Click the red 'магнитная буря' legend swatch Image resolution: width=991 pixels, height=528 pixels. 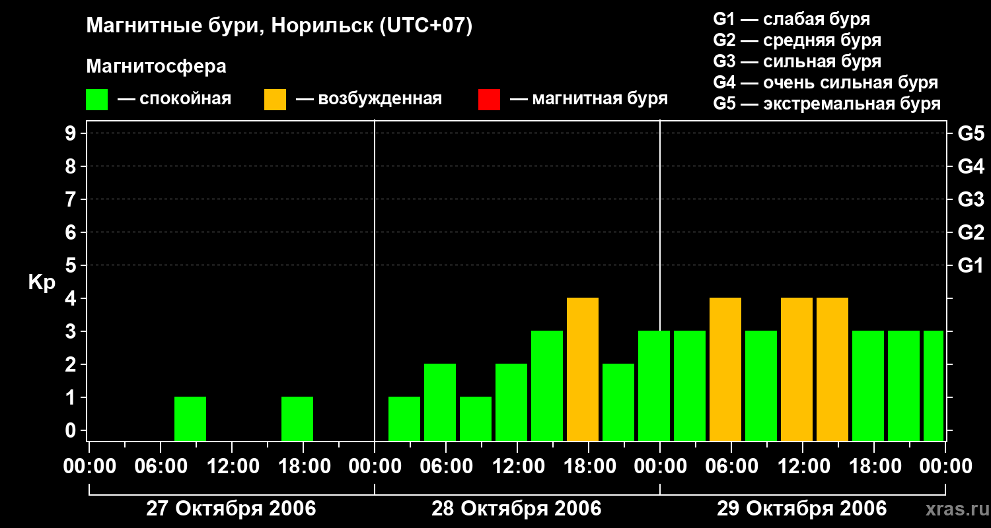click(x=489, y=100)
